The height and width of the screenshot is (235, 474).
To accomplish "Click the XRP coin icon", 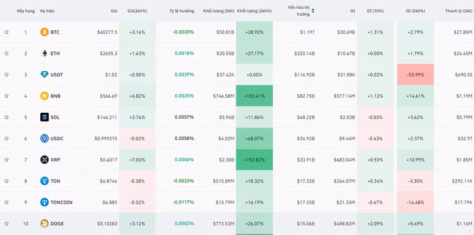I will (44, 160).
